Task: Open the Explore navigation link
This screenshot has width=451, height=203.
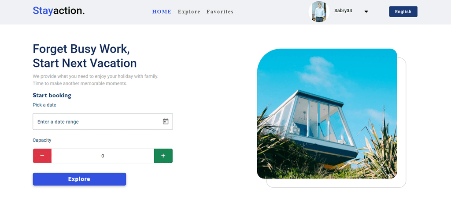Action: click(x=189, y=12)
